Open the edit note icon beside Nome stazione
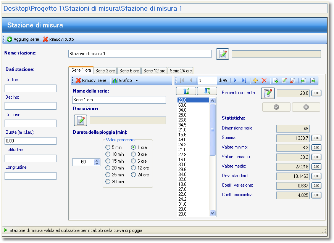Viewport: 334px width, 243px height. [223, 54]
